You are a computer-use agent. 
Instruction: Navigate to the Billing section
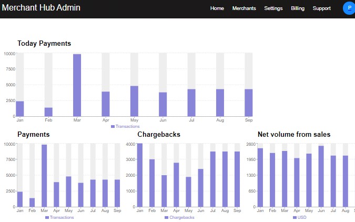(298, 8)
